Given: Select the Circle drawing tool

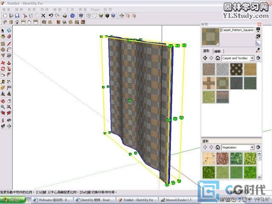Looking at the screenshot, I should [x=3, y=50].
